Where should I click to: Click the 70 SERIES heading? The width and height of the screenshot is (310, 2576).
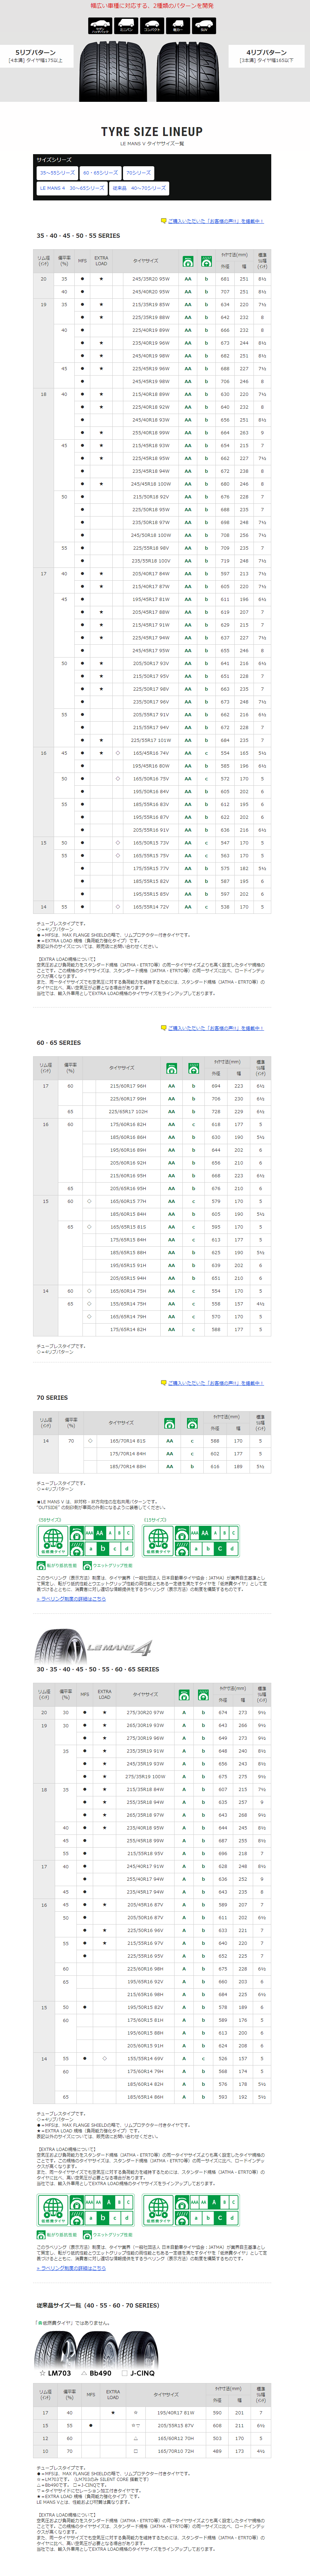point(52,1398)
